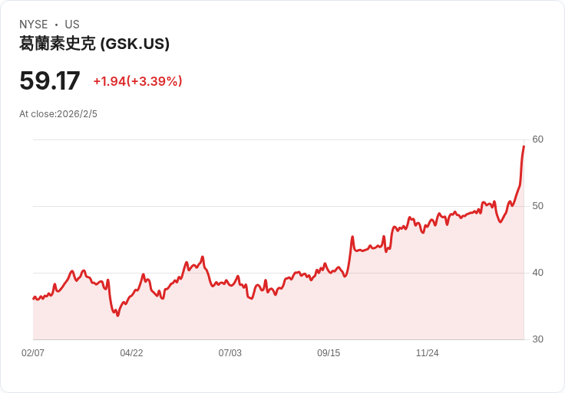Click the +1.94(+3.39%) price change
Image resolution: width=565 pixels, height=393 pixels.
click(x=137, y=81)
